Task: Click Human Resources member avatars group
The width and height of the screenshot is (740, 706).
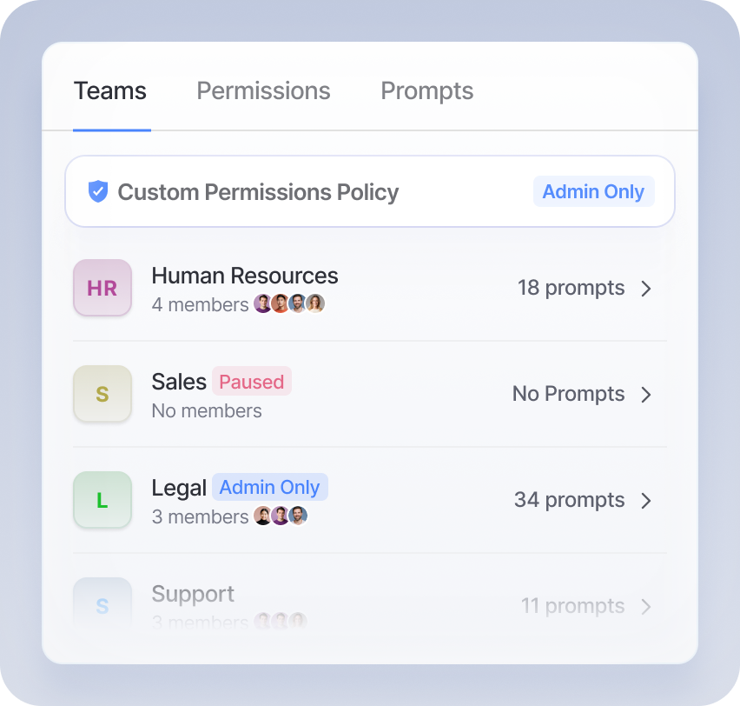Action: [x=289, y=304]
